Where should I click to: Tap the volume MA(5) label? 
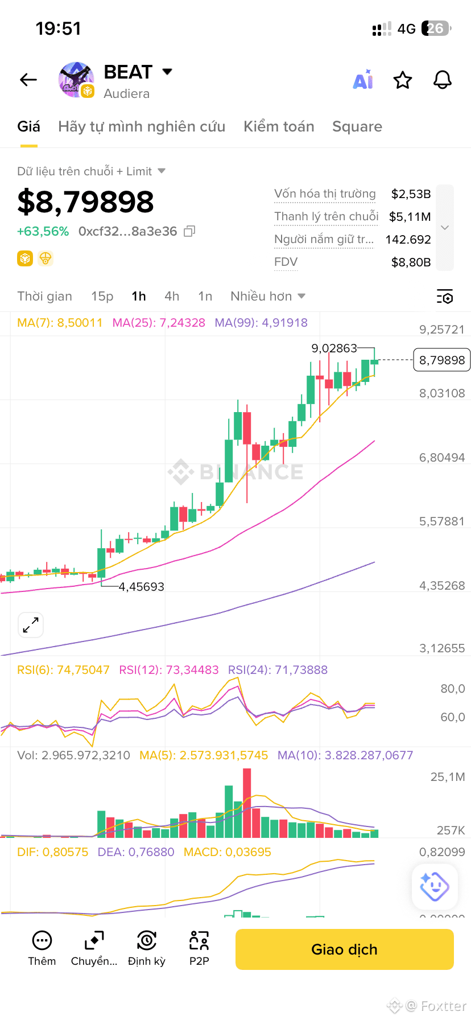(204, 755)
